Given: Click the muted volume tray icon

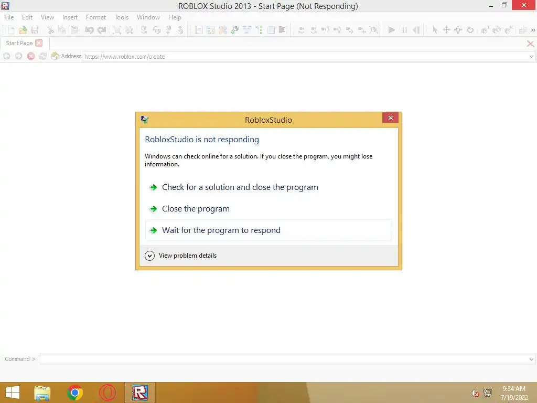Looking at the screenshot, I should [x=475, y=393].
